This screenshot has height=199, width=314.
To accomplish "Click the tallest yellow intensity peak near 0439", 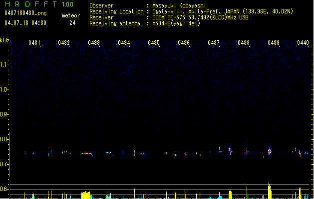I will click(x=270, y=191).
